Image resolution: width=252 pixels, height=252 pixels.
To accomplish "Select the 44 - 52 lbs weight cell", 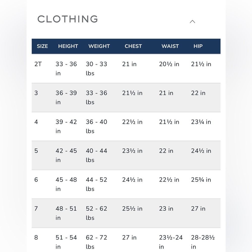I will coord(97,184).
